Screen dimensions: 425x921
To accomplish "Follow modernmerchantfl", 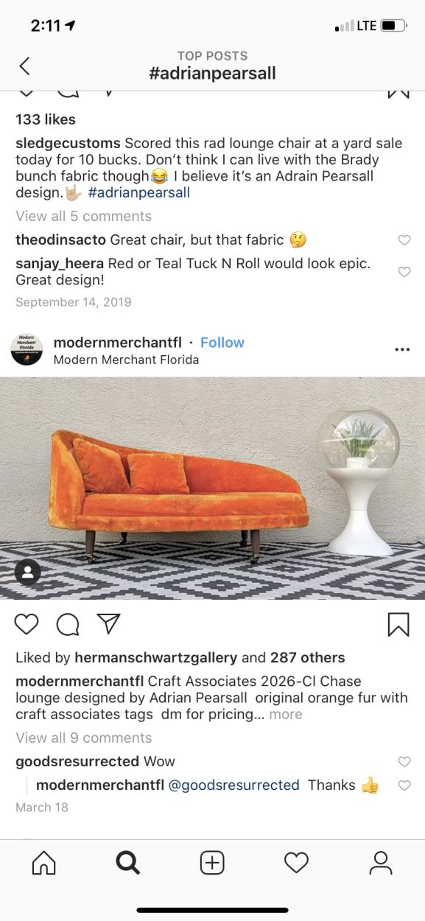I will pyautogui.click(x=222, y=342).
